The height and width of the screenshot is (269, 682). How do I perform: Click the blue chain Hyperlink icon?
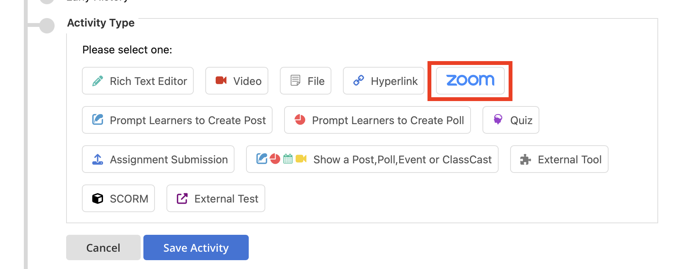point(359,80)
